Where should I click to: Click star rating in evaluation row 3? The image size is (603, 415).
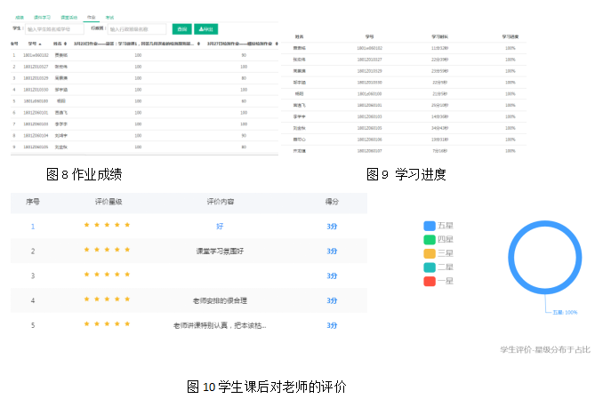(107, 275)
